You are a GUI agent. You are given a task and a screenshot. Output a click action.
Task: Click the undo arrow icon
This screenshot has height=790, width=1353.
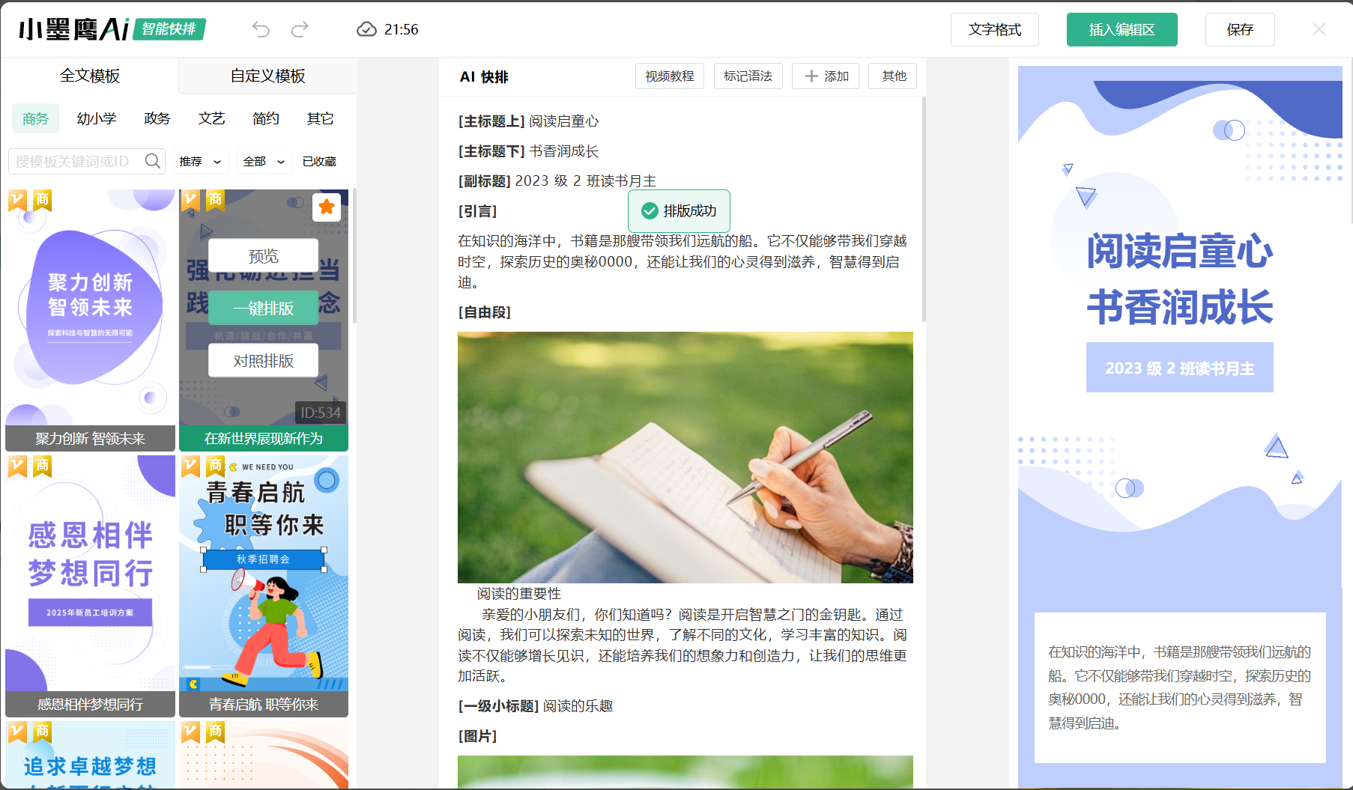click(x=261, y=29)
